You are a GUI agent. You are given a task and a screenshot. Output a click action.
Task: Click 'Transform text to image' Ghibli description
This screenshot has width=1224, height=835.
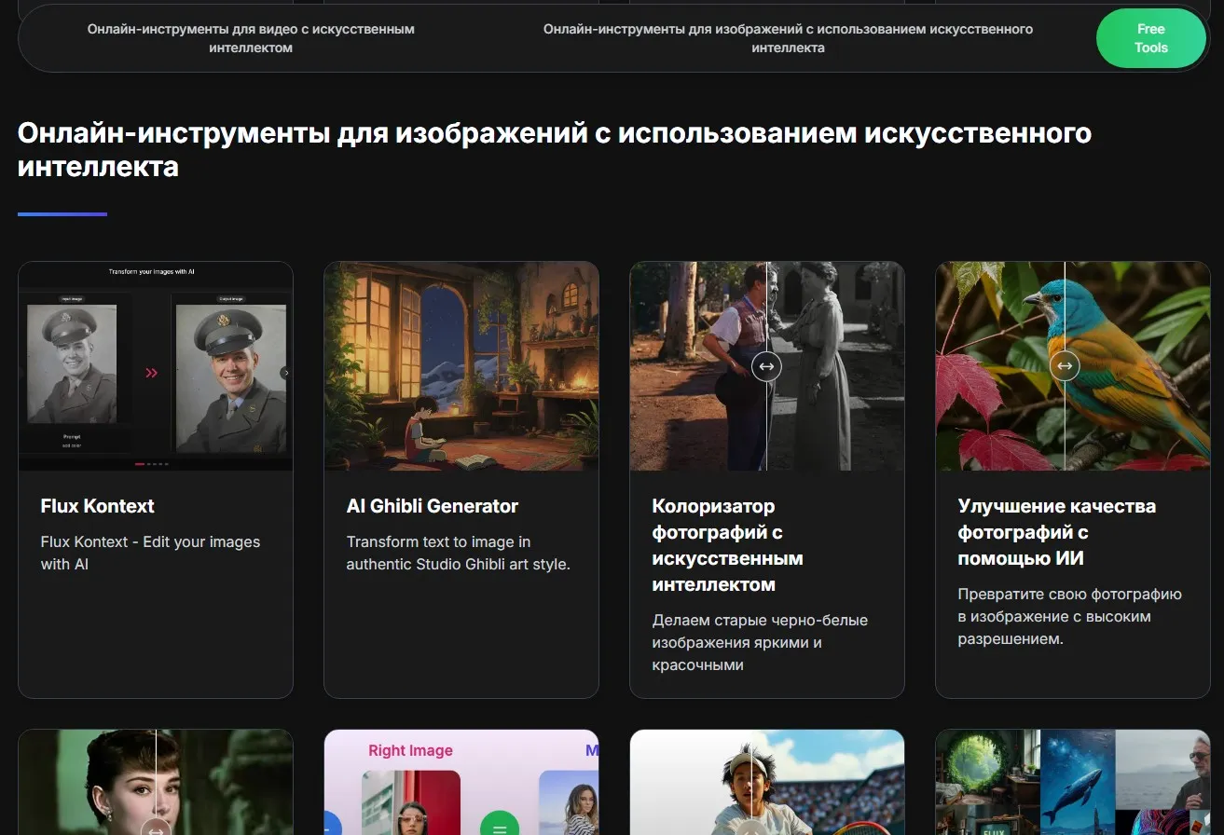coord(458,553)
